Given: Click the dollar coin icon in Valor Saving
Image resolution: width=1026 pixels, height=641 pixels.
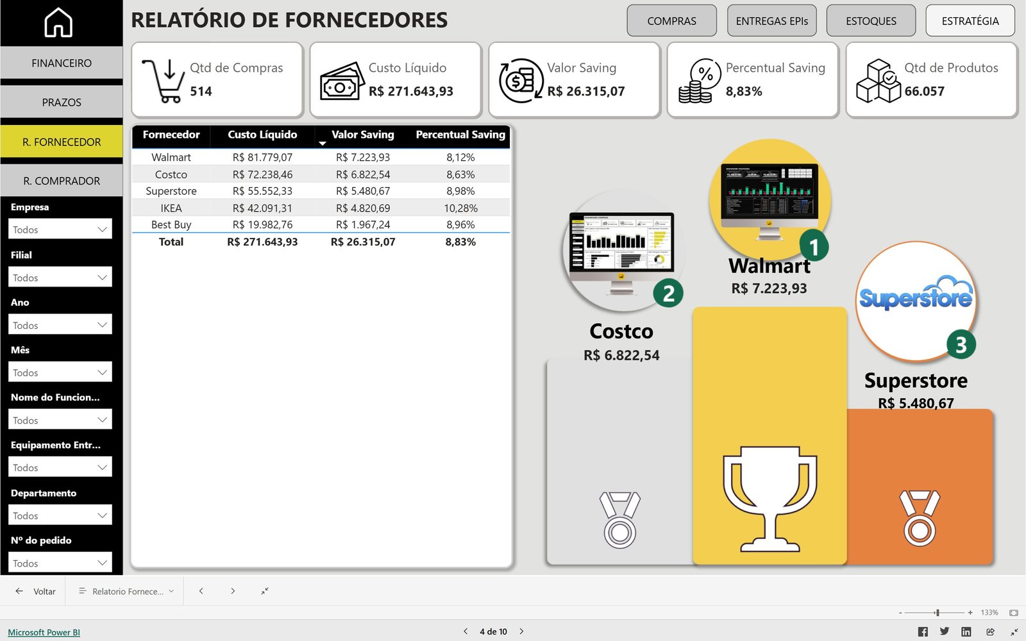Looking at the screenshot, I should (521, 81).
